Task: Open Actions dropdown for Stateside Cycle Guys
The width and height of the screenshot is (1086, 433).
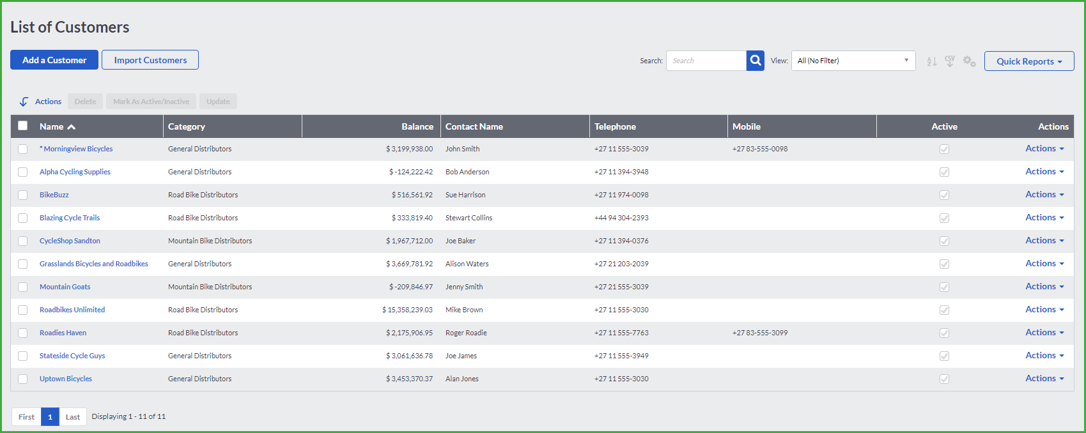Action: pos(1044,355)
